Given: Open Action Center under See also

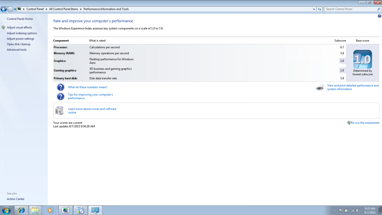Looking at the screenshot, I should coord(16,199).
